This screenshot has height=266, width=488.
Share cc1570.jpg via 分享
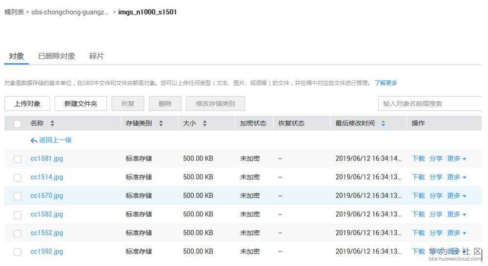[x=436, y=195]
